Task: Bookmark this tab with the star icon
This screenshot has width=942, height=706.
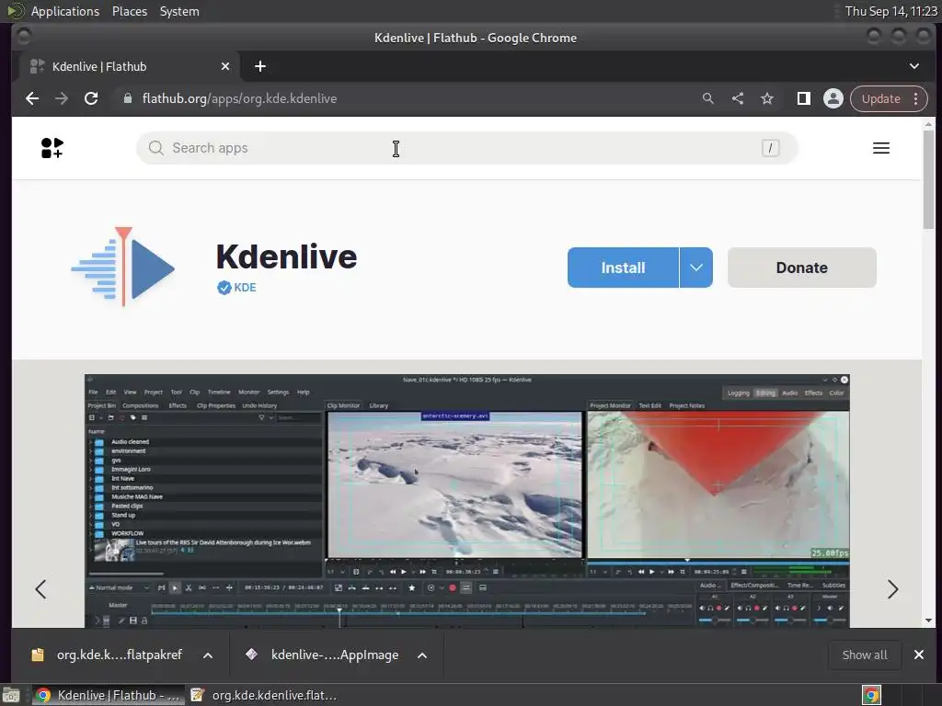Action: tap(767, 98)
